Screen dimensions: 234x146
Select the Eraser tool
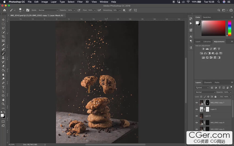3,66
